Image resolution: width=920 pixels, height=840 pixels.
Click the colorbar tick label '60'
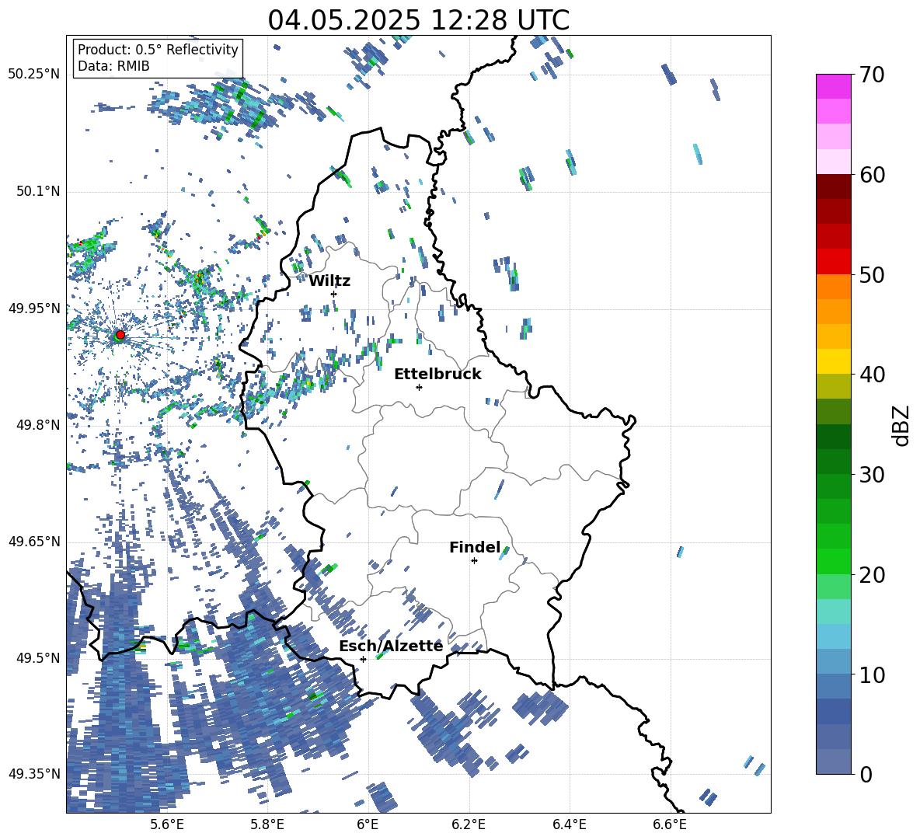(x=872, y=175)
